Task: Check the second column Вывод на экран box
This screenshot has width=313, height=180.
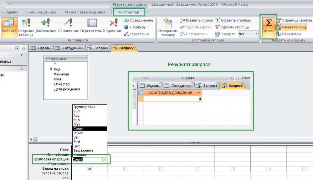Action: pos(125,169)
